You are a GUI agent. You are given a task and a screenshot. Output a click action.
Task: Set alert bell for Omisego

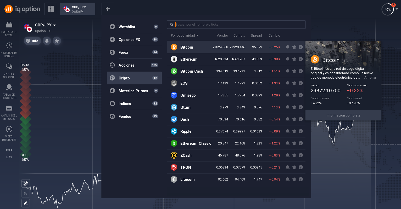click(288, 95)
